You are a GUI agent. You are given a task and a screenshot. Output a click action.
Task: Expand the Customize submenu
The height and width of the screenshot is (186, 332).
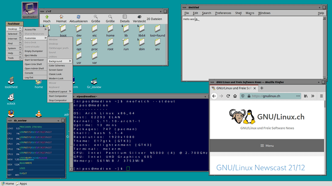[x=35, y=38]
